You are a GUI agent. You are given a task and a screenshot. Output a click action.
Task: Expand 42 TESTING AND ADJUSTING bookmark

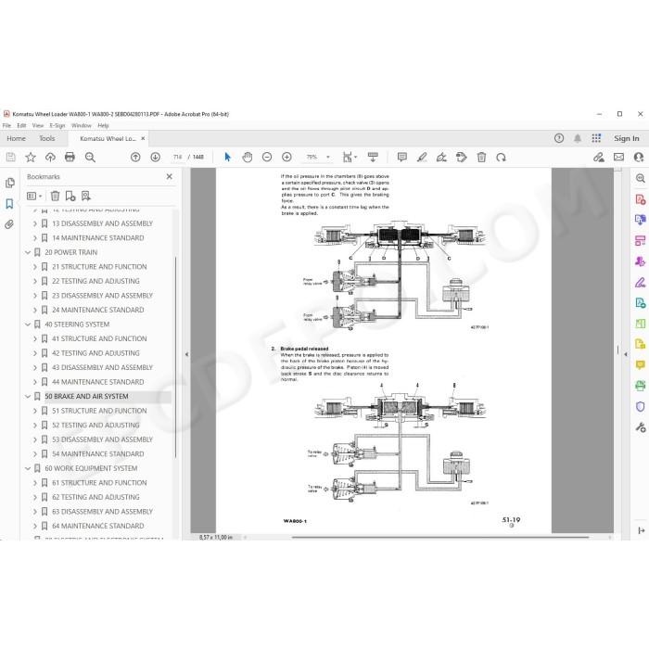[x=35, y=353]
